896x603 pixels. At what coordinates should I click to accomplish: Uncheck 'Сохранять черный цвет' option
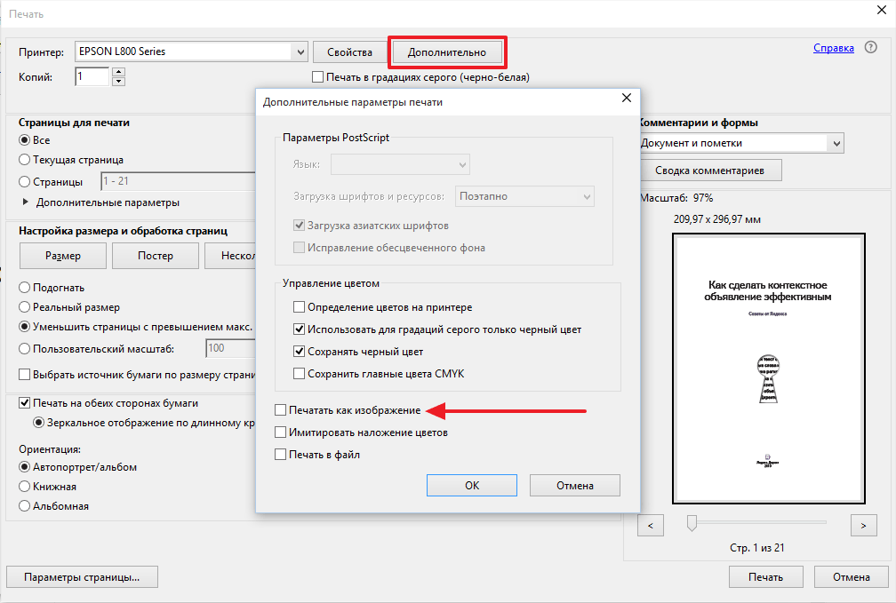click(x=300, y=352)
